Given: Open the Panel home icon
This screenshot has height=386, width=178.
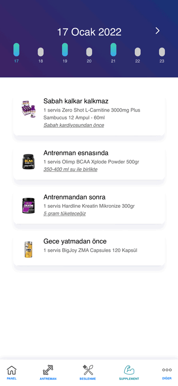Looking at the screenshot, I should 11,370.
